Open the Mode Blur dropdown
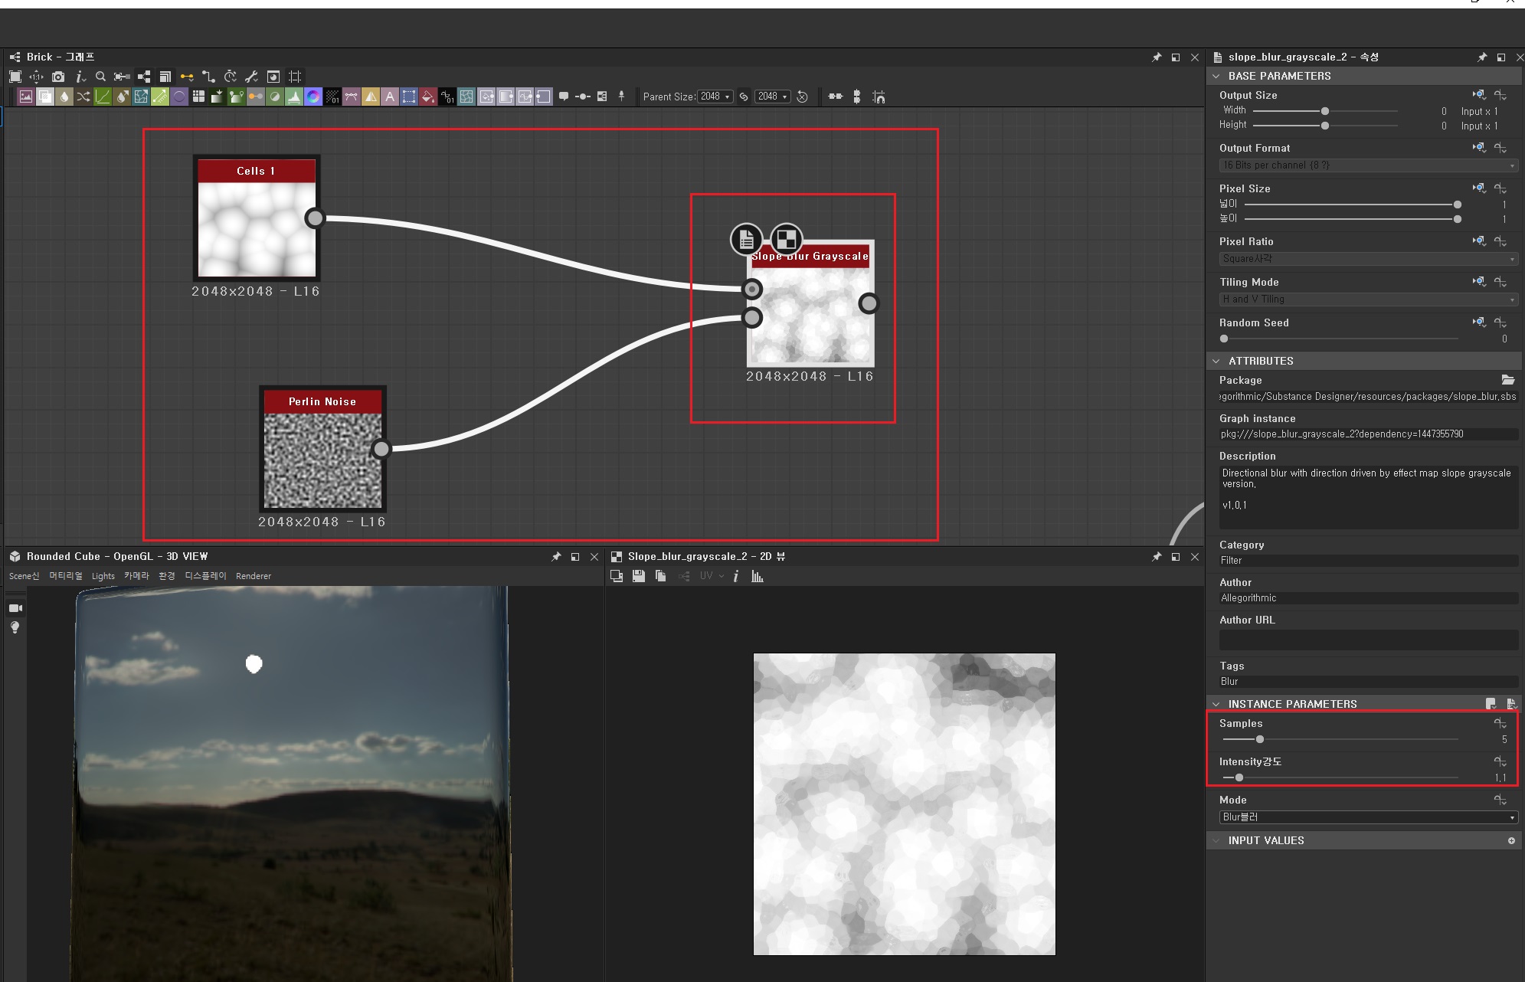 pos(1367,817)
